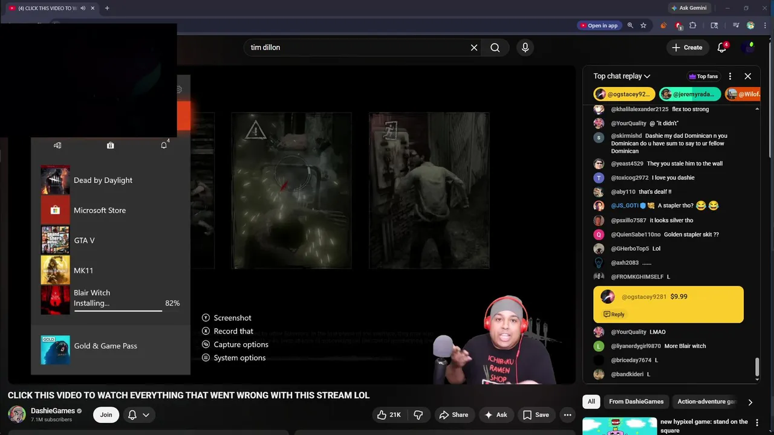This screenshot has height=435, width=774.
Task: Bookmark this page with the star icon
Action: (643, 25)
